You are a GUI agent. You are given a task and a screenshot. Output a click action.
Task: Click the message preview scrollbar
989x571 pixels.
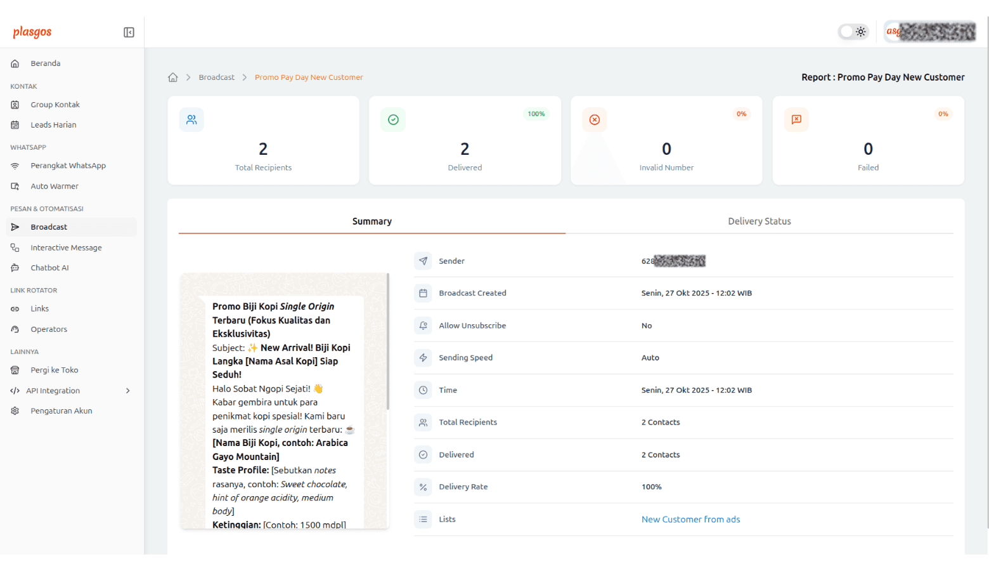coord(387,343)
